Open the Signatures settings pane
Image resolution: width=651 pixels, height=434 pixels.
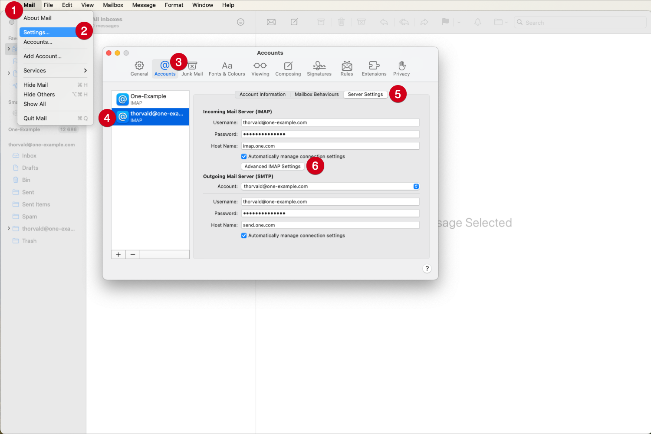(x=319, y=68)
